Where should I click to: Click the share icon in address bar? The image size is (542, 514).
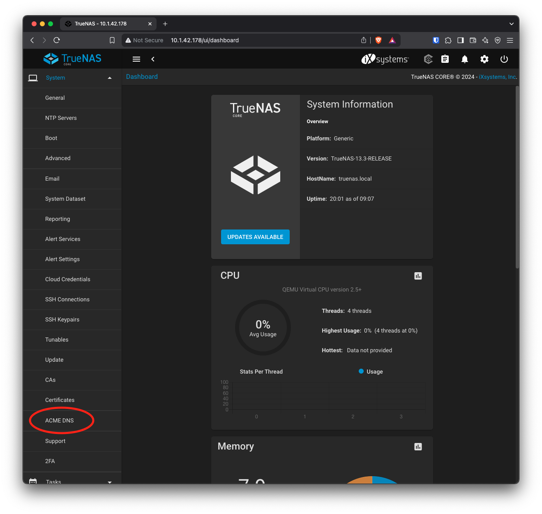pyautogui.click(x=364, y=40)
